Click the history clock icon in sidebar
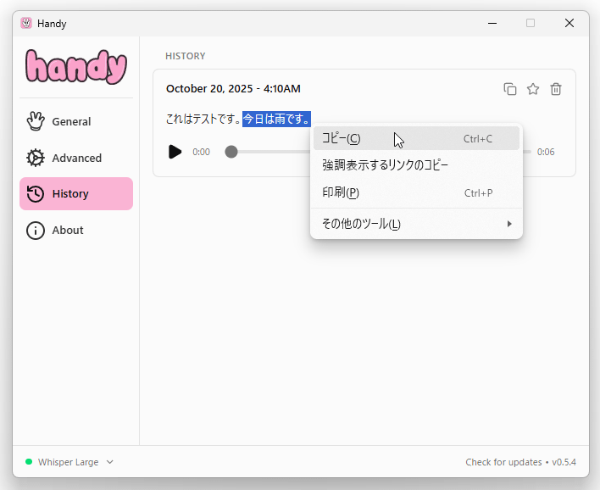The height and width of the screenshot is (490, 600). point(36,193)
